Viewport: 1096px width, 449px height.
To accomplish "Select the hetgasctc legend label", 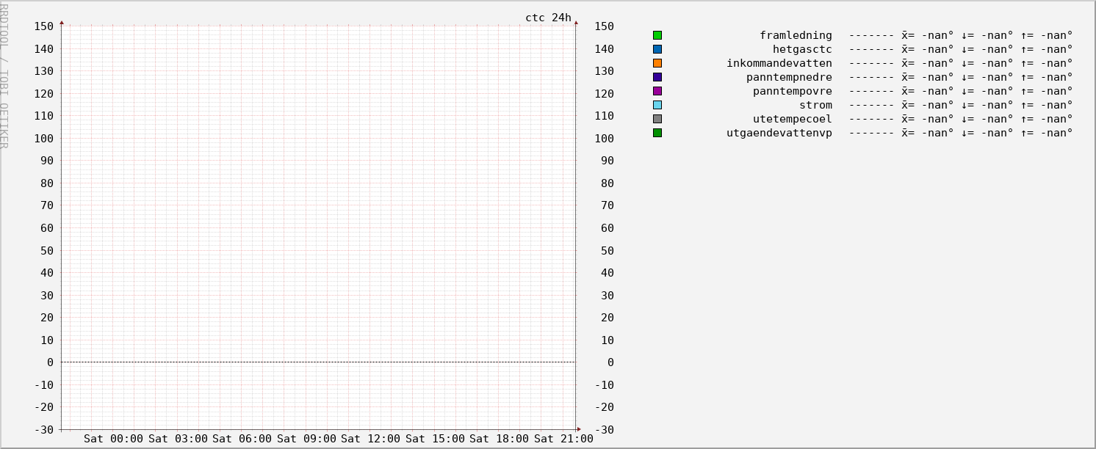I will coord(802,49).
